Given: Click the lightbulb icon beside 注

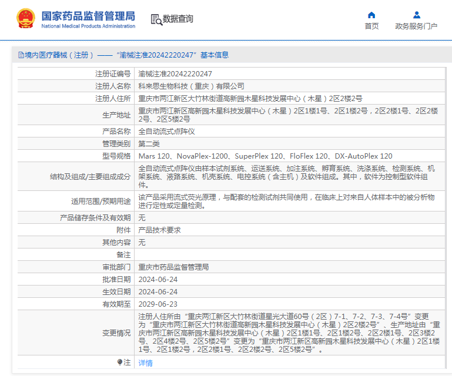Looking at the screenshot, I should (120, 362).
